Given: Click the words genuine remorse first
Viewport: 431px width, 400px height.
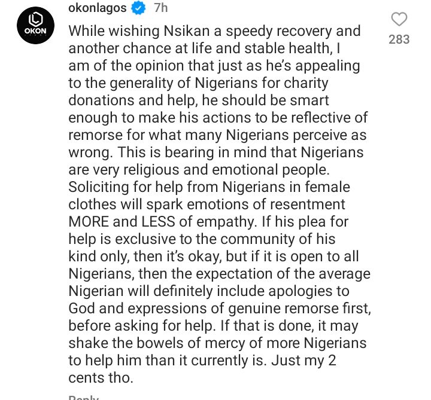Looking at the screenshot, I should (299, 309).
